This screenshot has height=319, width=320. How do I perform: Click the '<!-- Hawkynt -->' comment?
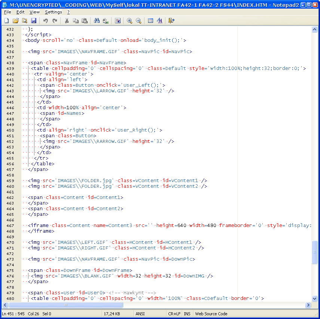[x=132, y=293]
